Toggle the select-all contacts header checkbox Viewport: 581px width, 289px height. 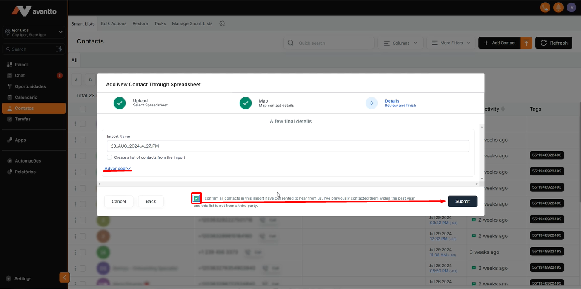pyautogui.click(x=83, y=109)
